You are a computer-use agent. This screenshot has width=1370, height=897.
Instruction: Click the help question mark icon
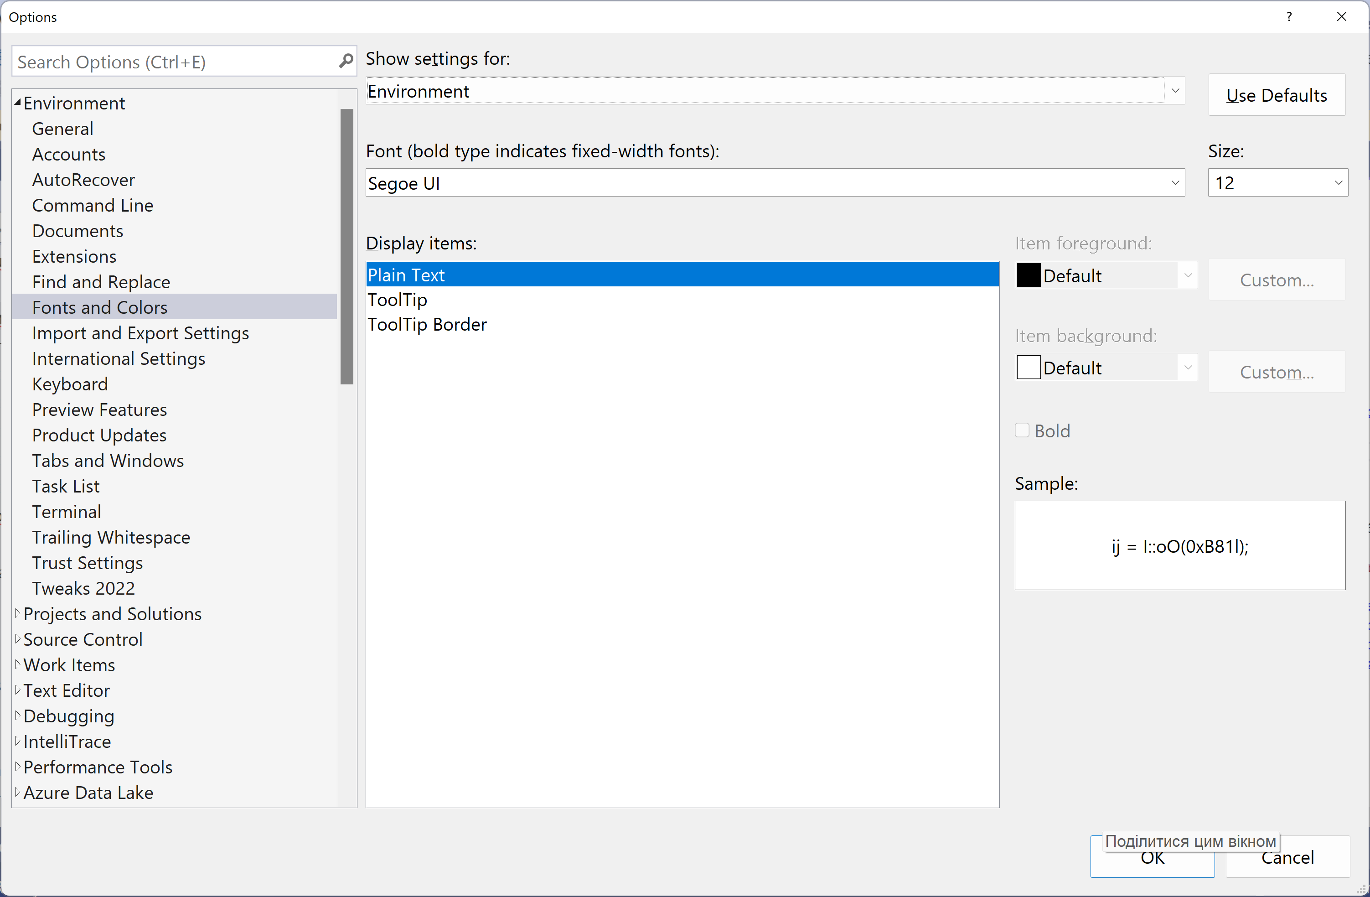1289,17
